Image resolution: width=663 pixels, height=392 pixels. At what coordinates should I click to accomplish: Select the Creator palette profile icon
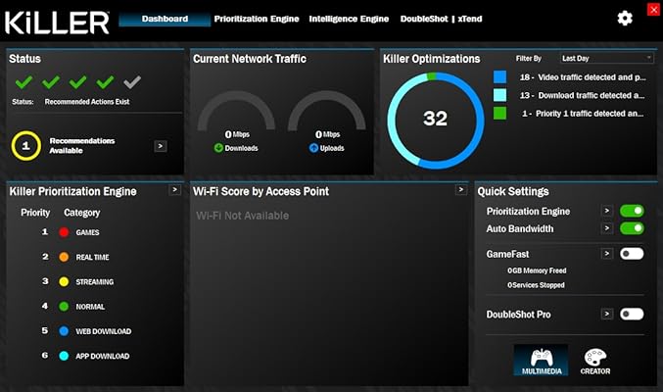pyautogui.click(x=594, y=357)
